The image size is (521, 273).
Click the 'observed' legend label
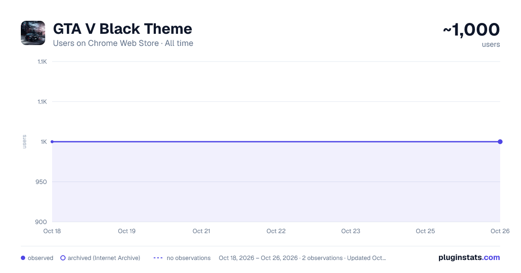point(40,258)
